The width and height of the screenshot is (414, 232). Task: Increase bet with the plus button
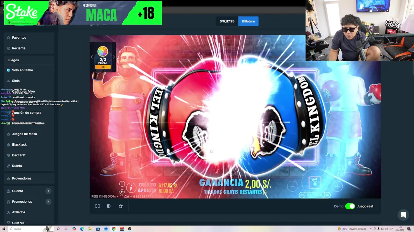[x=337, y=186]
